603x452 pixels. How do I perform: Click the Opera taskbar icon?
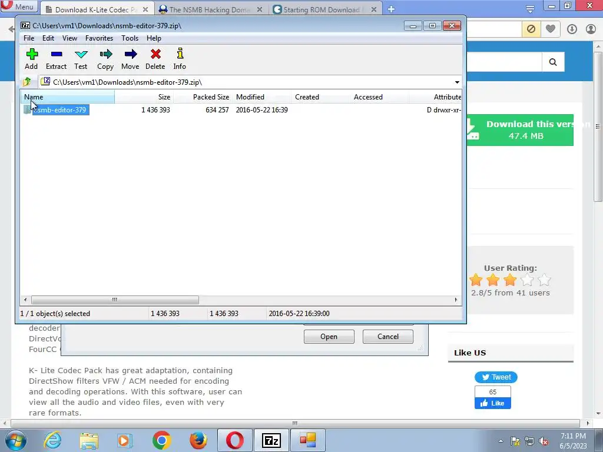click(234, 440)
